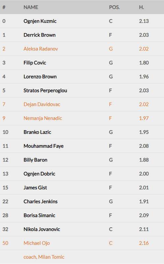This screenshot has width=164, height=264.
Task: Click Borisa Simanic name
Action: [39, 215]
